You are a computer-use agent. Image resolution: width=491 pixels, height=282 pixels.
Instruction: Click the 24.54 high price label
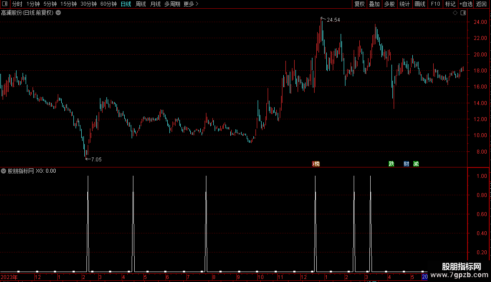point(333,20)
